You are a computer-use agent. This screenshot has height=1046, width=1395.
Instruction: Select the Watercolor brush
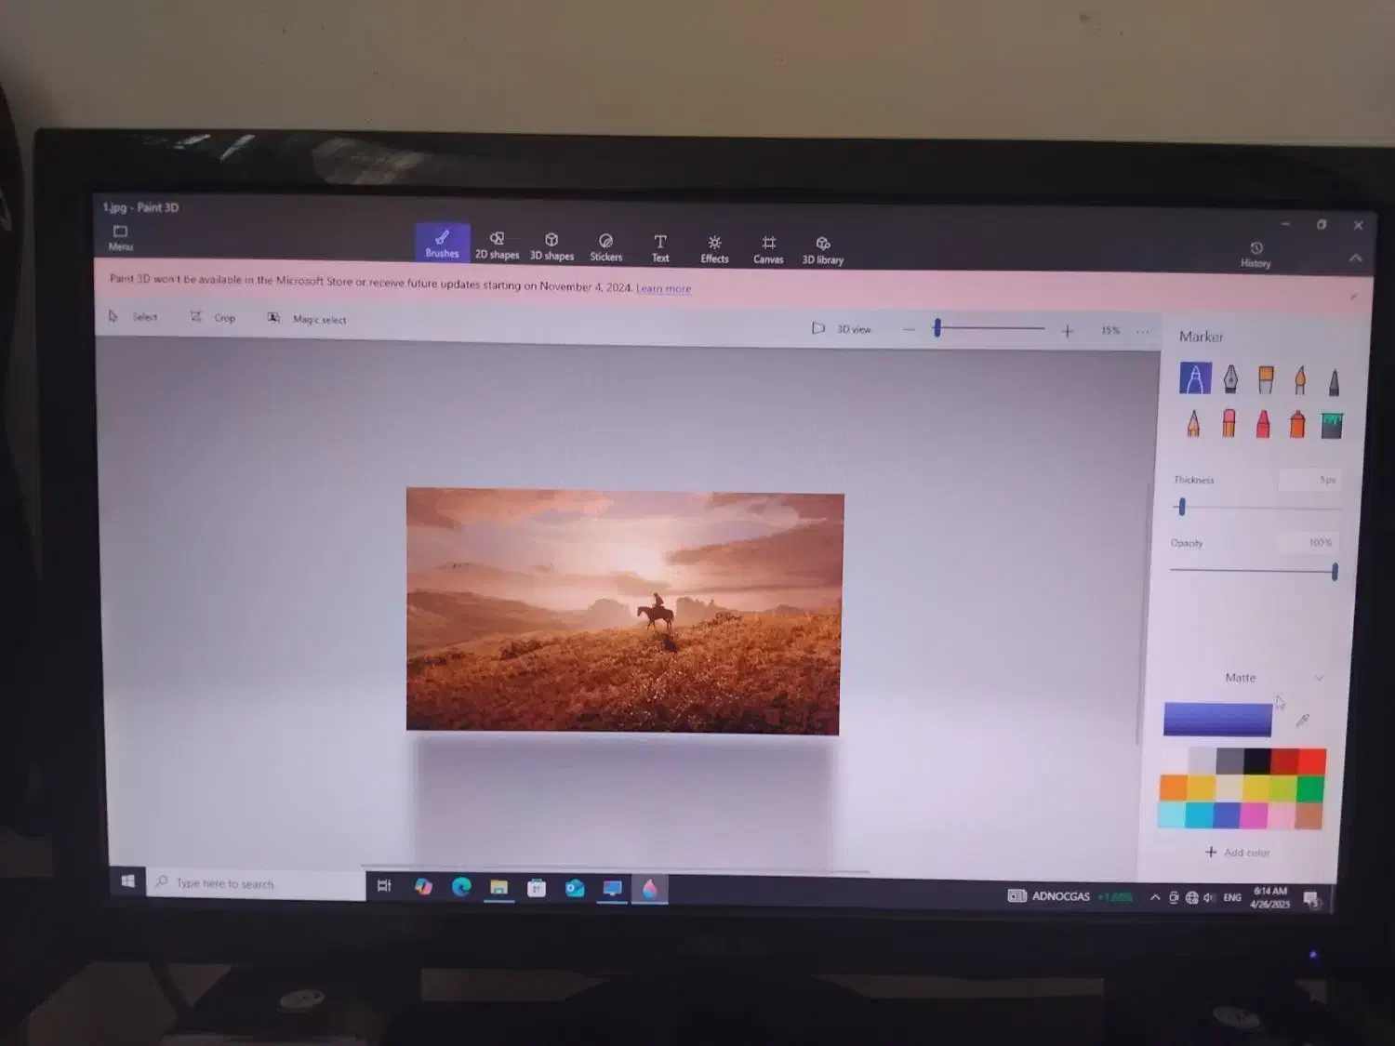point(1300,379)
